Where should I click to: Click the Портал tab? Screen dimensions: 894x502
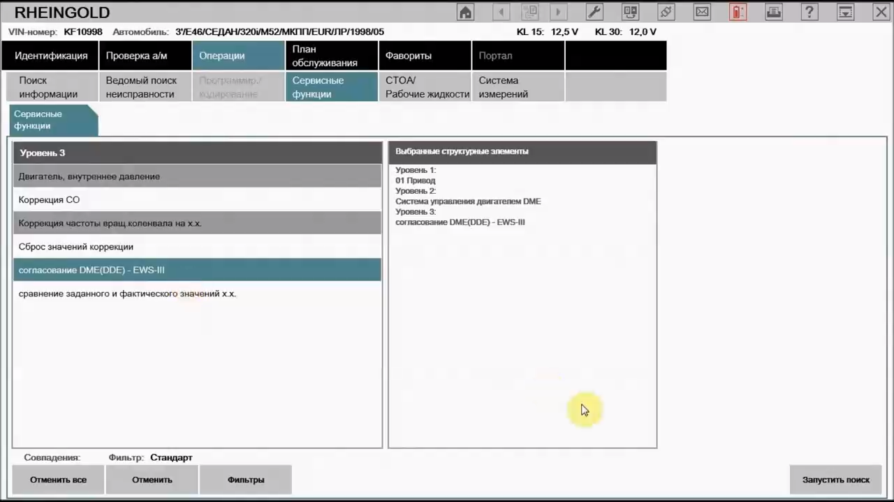click(518, 56)
